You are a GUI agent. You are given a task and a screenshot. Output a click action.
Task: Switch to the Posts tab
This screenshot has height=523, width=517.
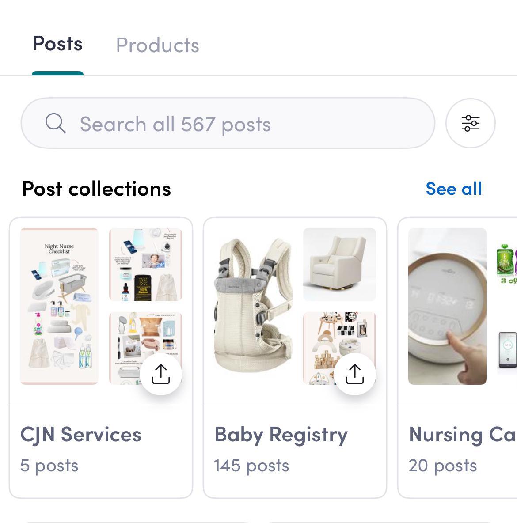click(57, 44)
